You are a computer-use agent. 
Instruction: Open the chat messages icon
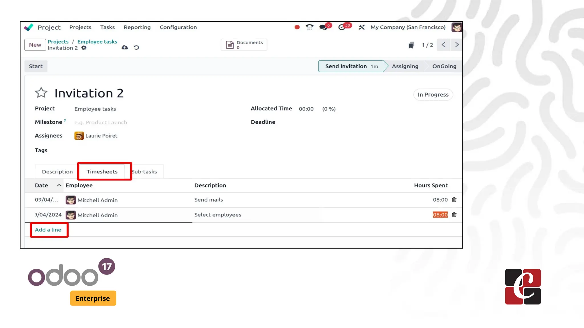(323, 27)
